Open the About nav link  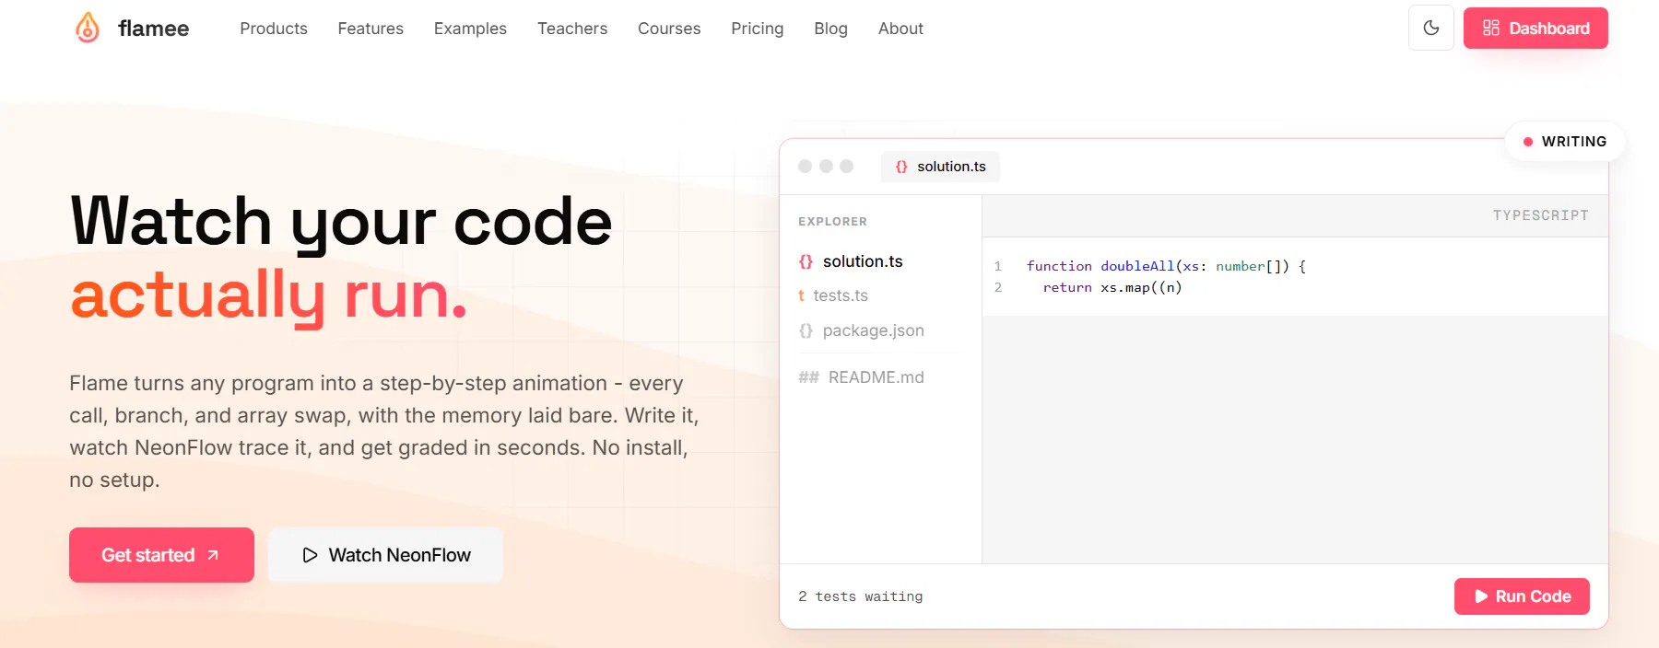click(900, 29)
